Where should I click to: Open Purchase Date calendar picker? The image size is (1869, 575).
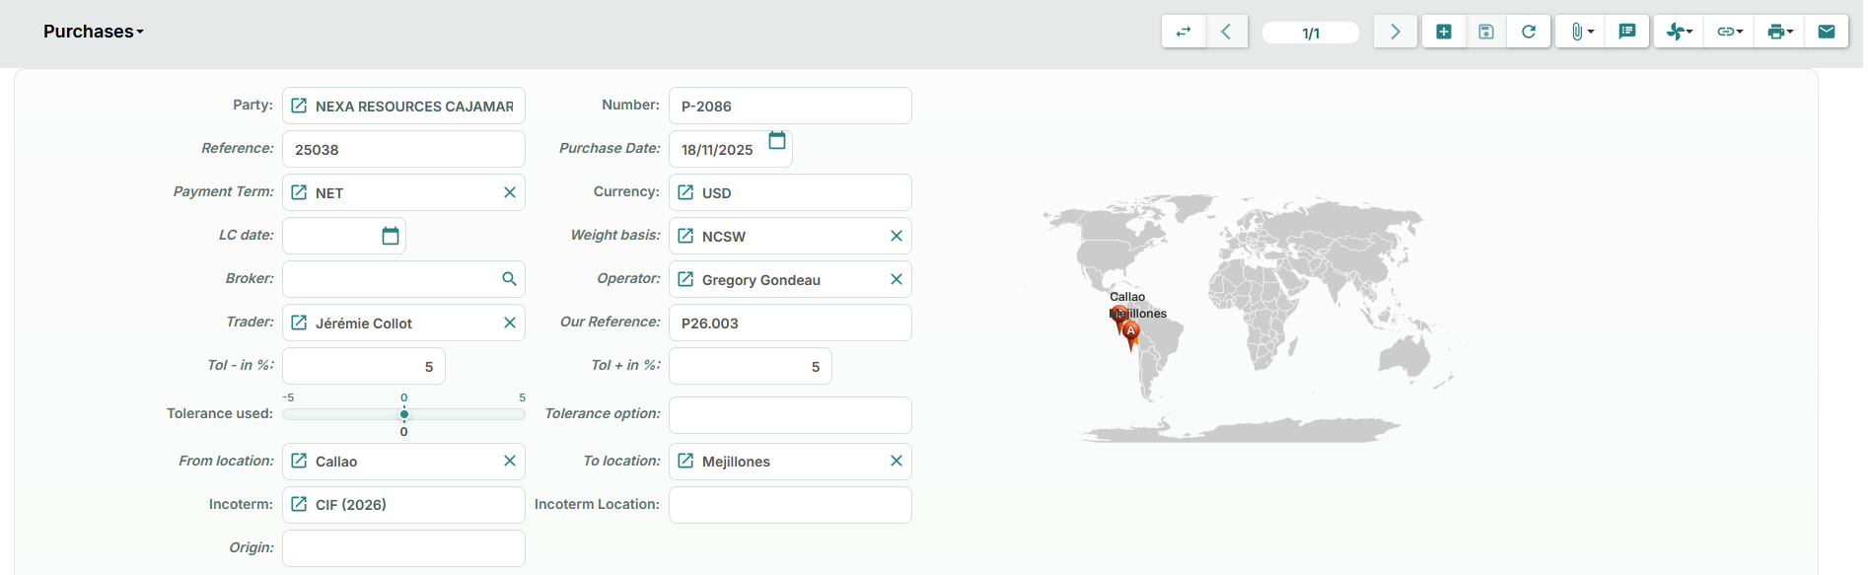(x=777, y=141)
